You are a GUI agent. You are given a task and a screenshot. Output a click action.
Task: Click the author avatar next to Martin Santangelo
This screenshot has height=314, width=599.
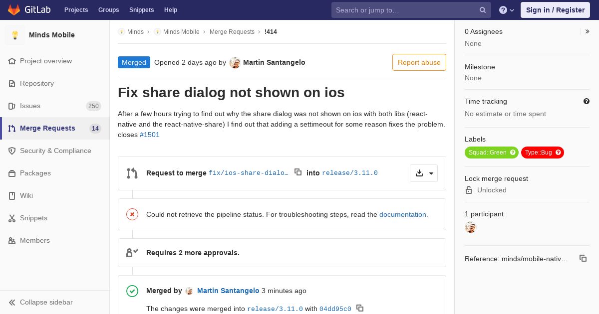tap(235, 63)
